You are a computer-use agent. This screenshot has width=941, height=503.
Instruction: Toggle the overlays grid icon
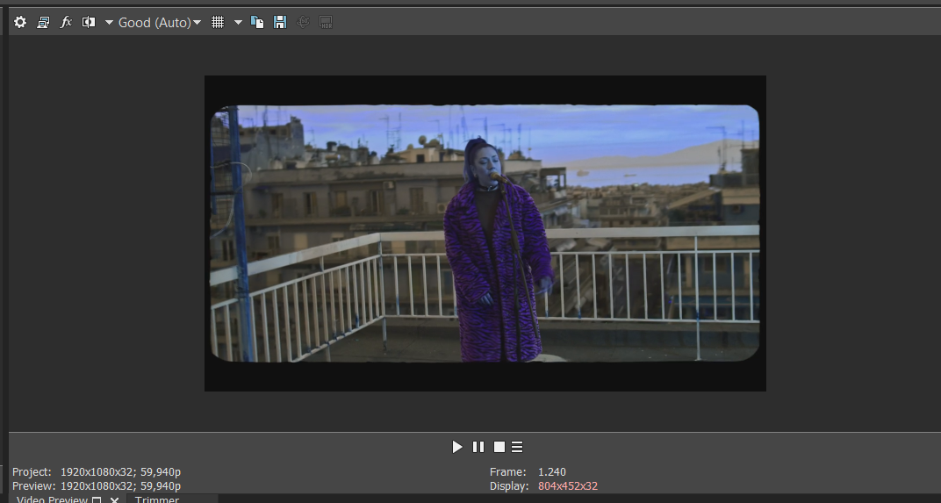click(218, 22)
